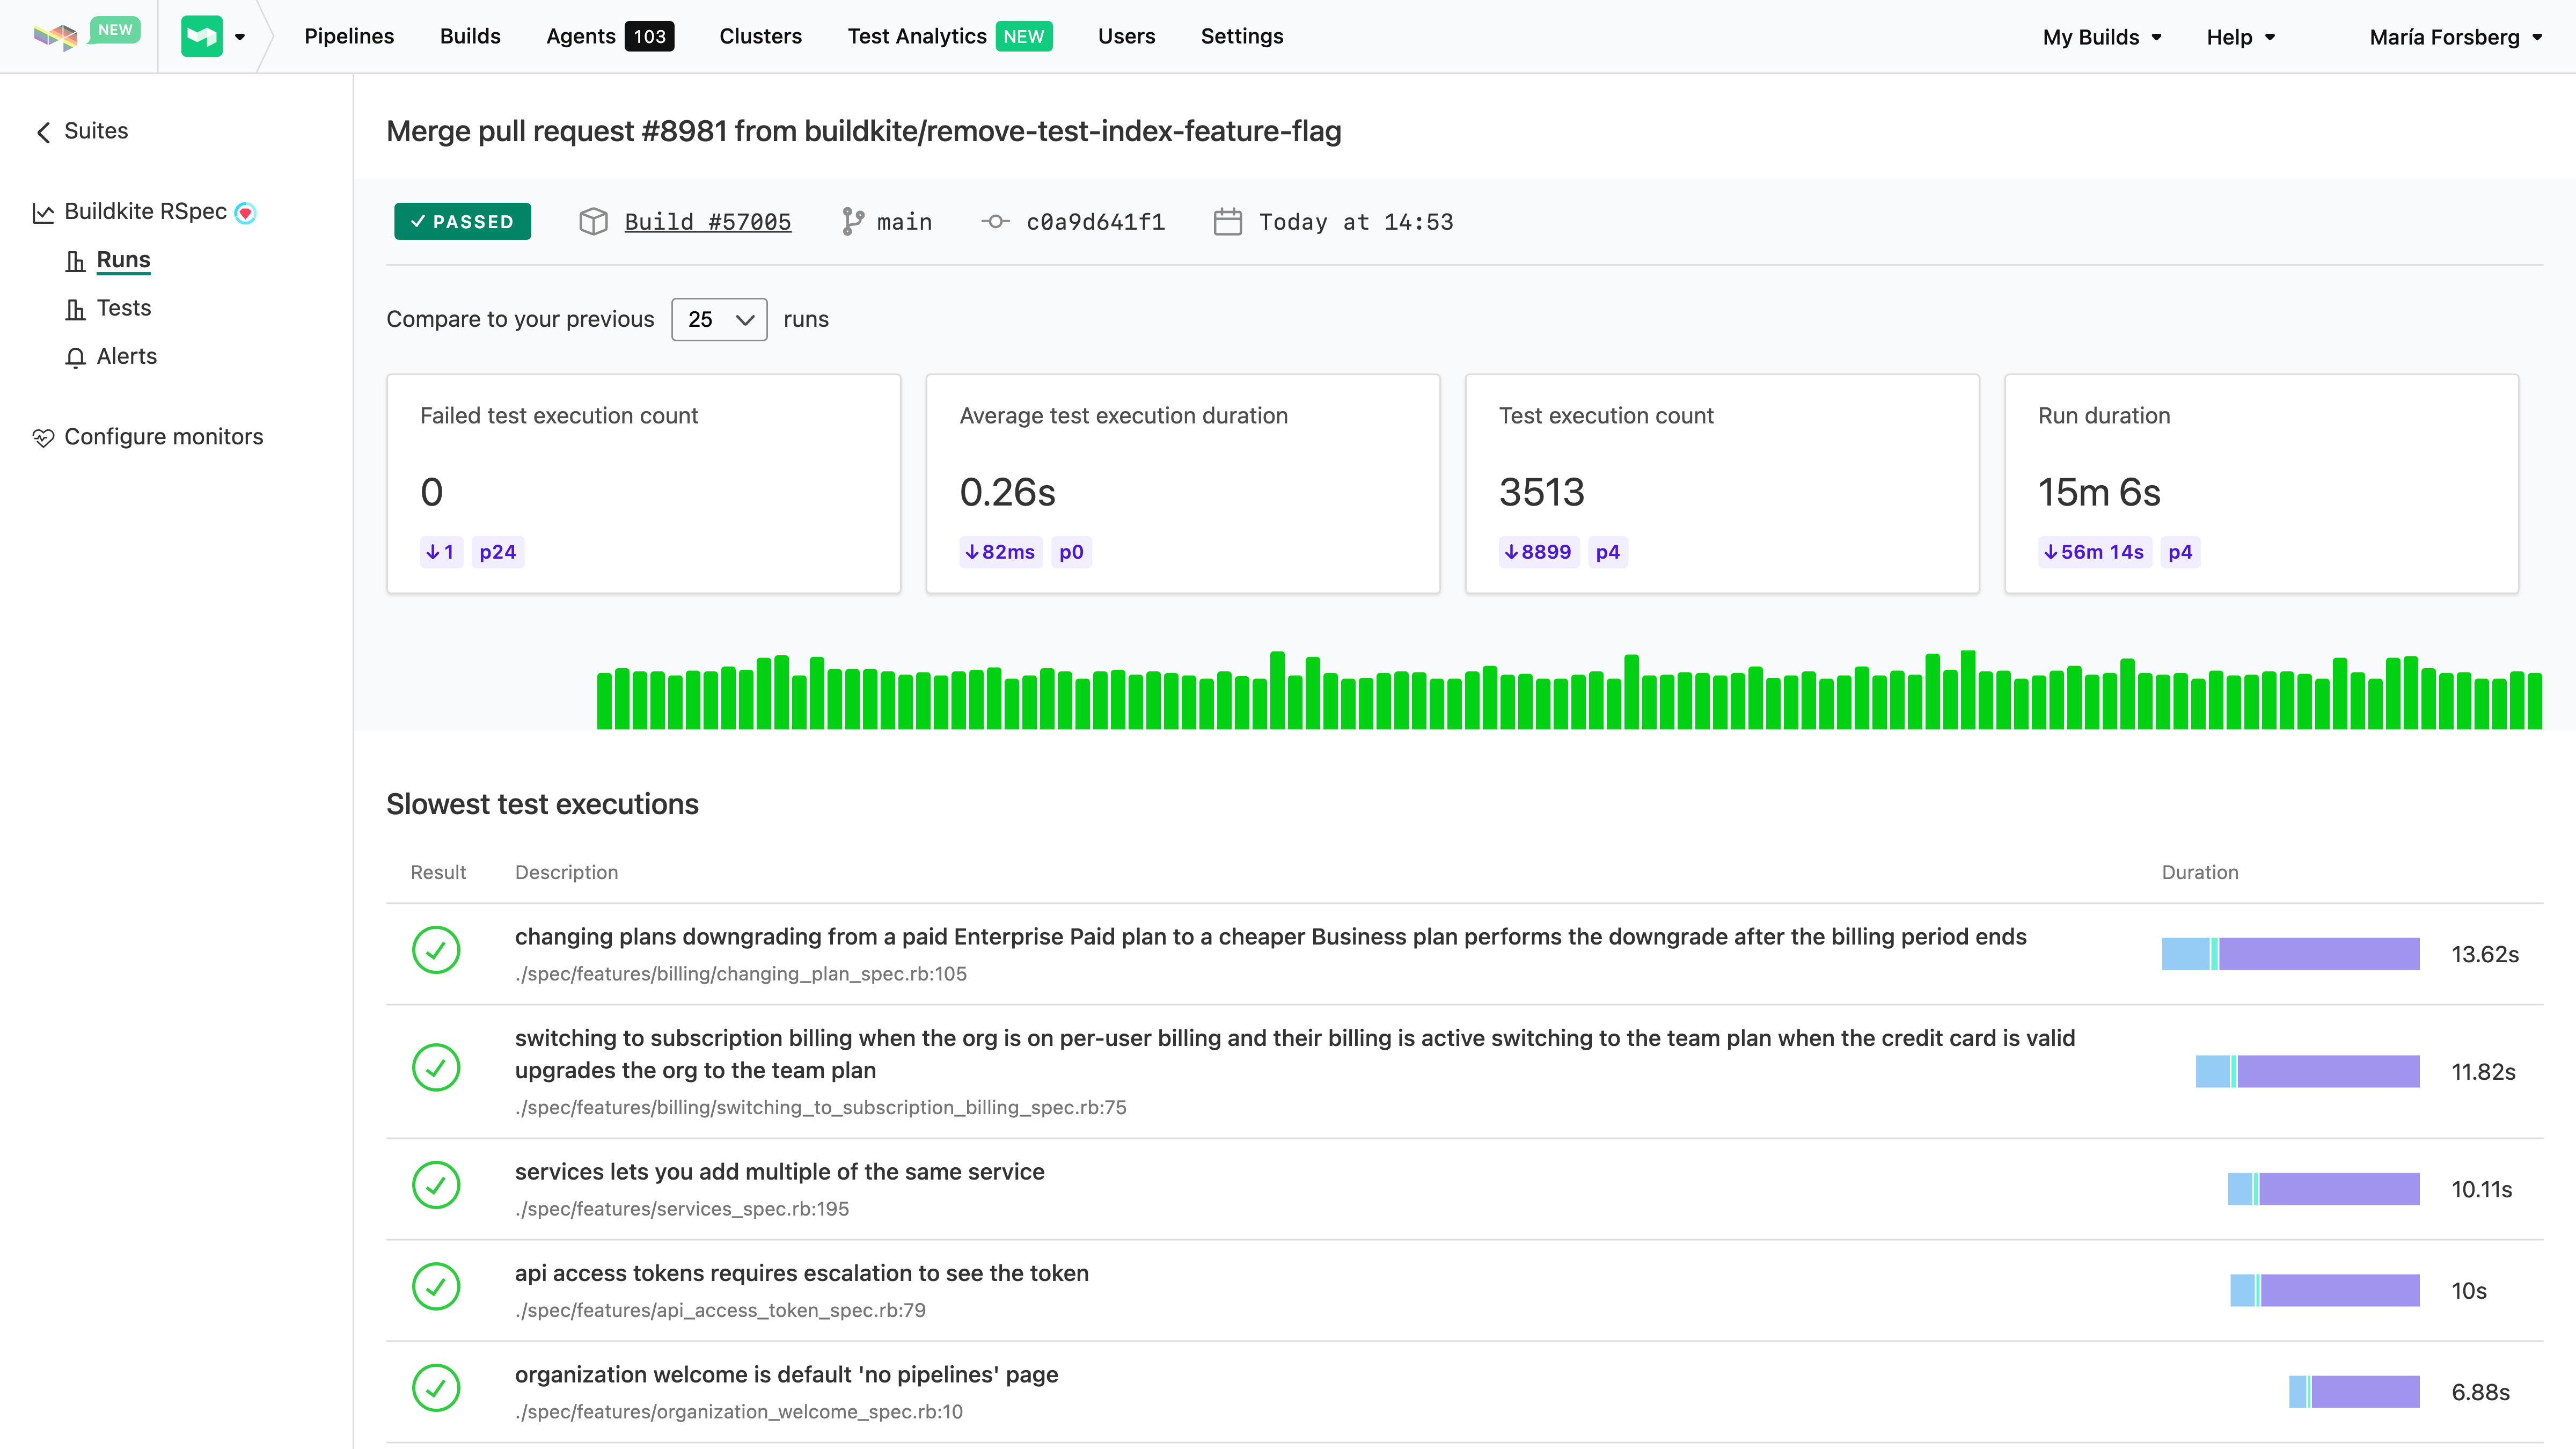Click the heartbeat icon beside Configure monitors

[x=43, y=437]
